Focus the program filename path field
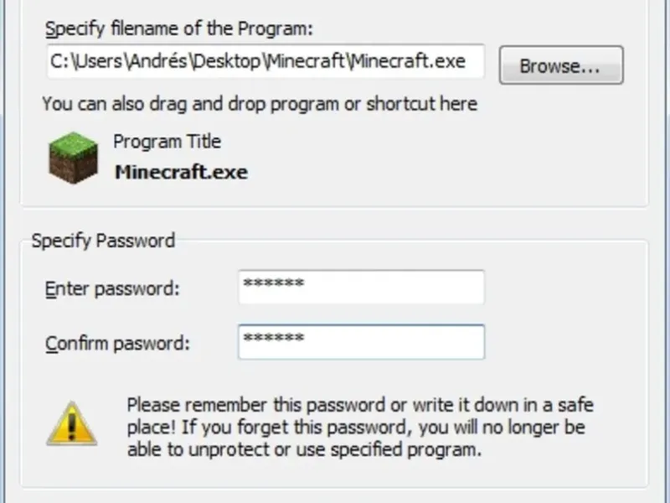The height and width of the screenshot is (503, 670). pyautogui.click(x=265, y=62)
